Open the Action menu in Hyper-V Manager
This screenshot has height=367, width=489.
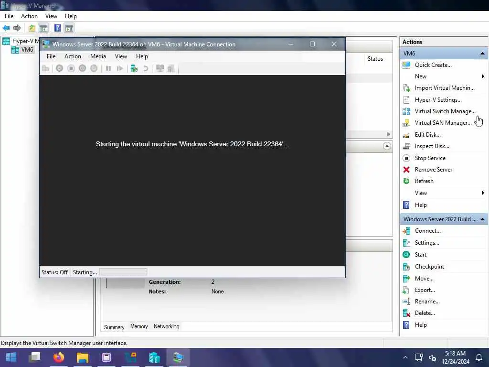(x=29, y=16)
